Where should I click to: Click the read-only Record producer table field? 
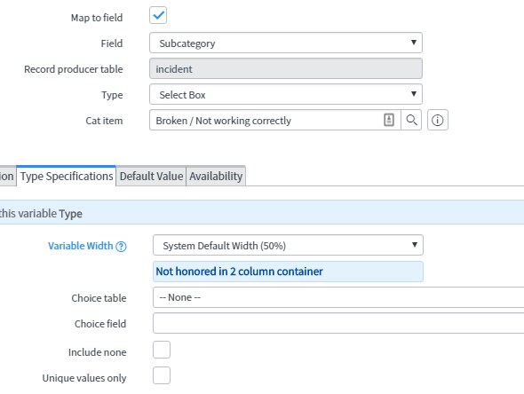[x=286, y=68]
